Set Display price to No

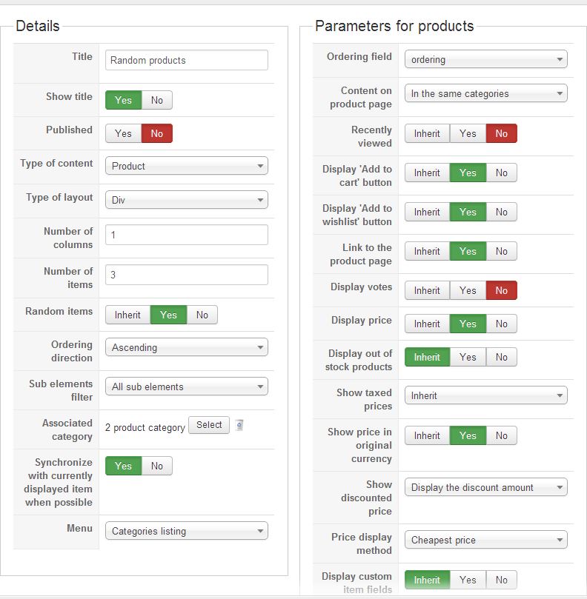pos(502,324)
